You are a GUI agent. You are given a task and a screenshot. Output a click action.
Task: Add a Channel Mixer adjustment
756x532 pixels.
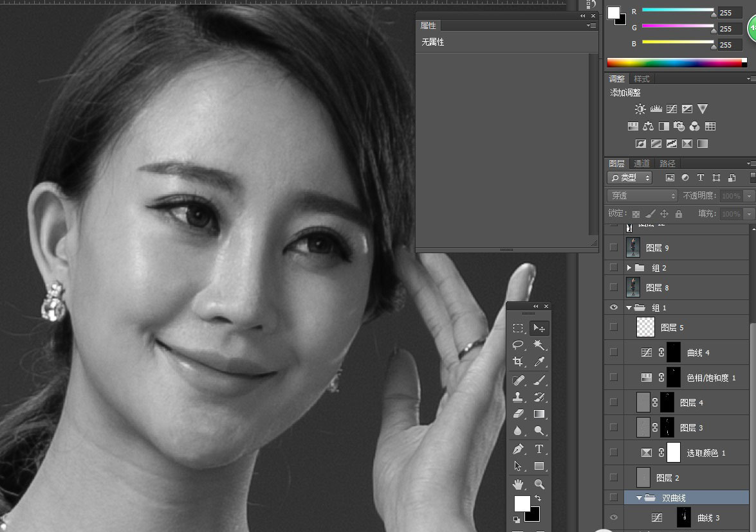click(x=694, y=127)
